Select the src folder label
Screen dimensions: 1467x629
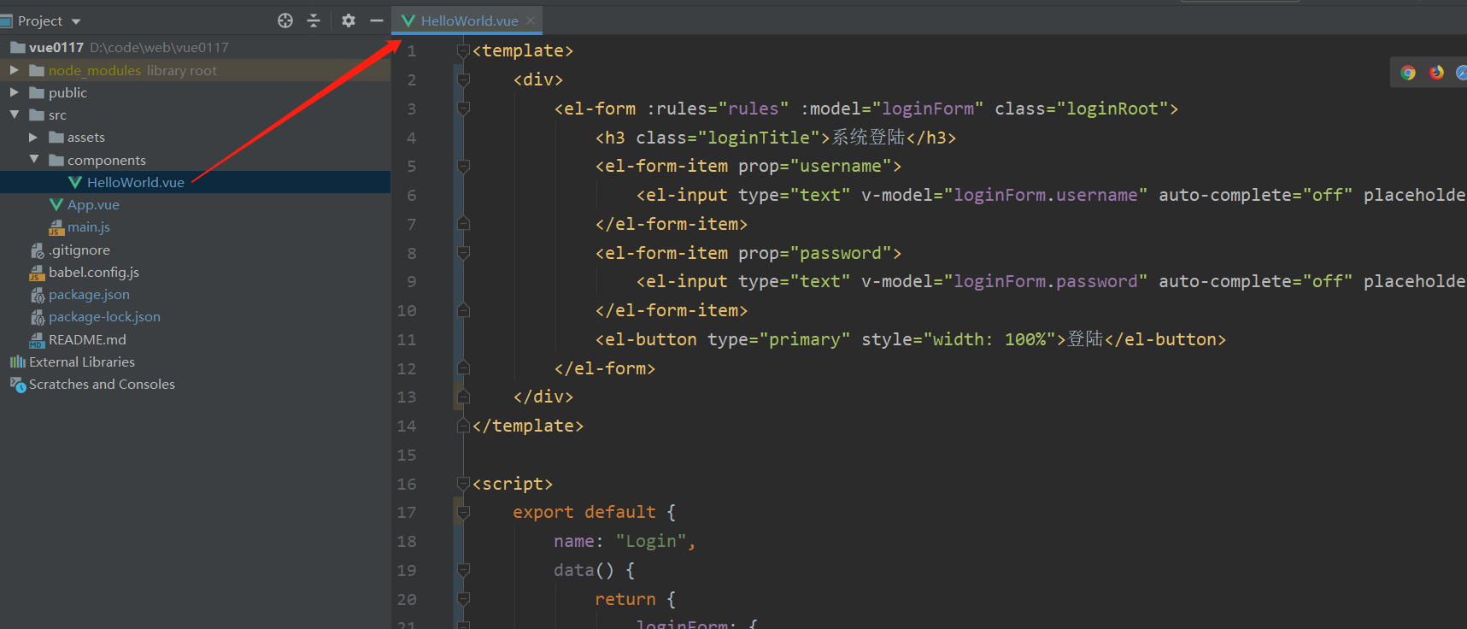point(57,115)
